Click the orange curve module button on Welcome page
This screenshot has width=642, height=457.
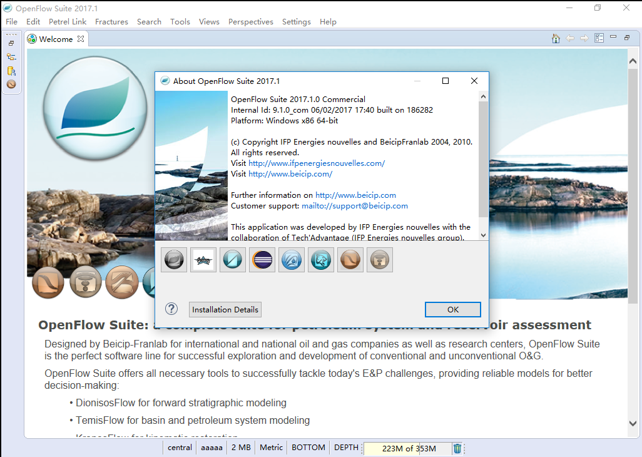pos(48,282)
